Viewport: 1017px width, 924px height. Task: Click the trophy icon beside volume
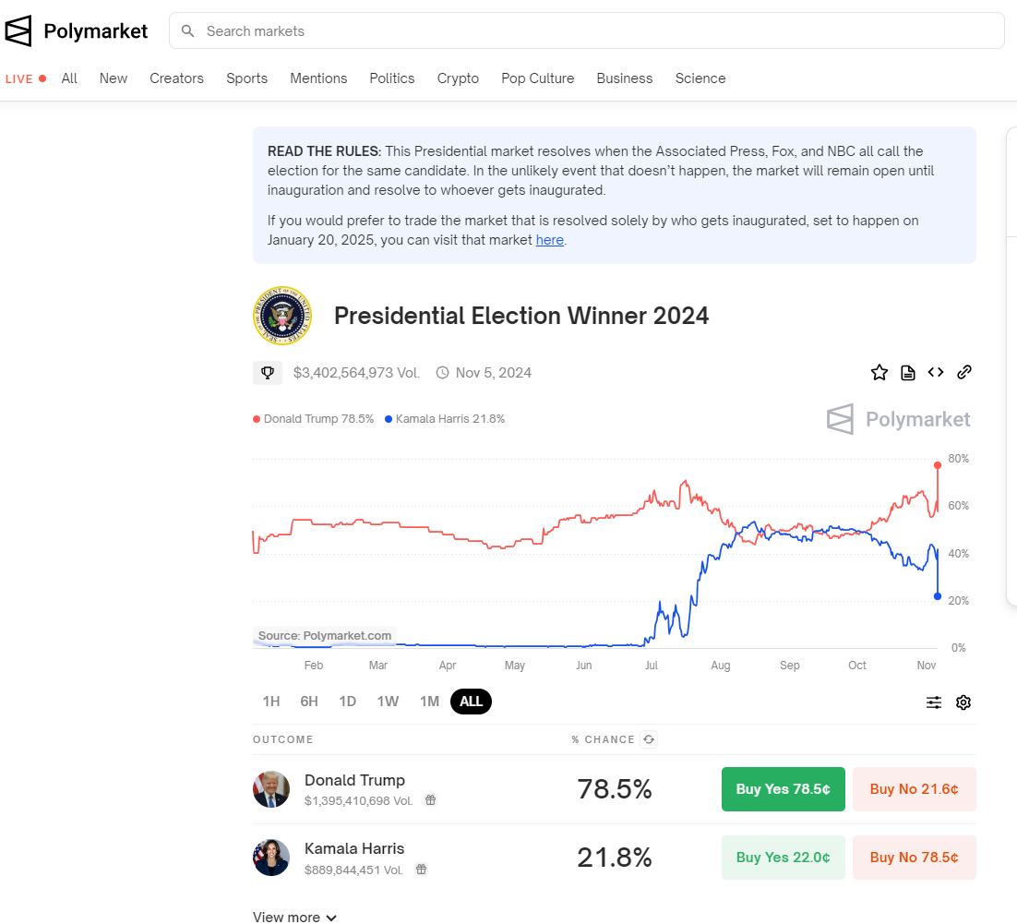(x=268, y=373)
